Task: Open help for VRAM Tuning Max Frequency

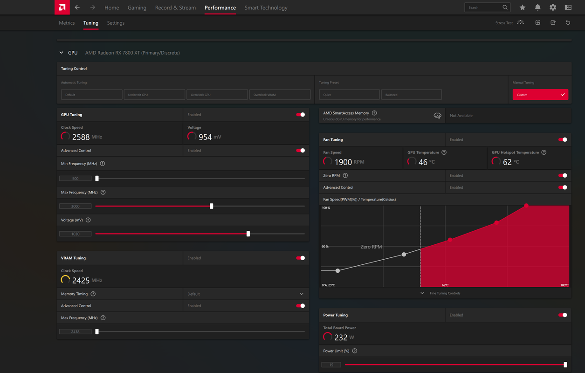Action: [x=103, y=318]
